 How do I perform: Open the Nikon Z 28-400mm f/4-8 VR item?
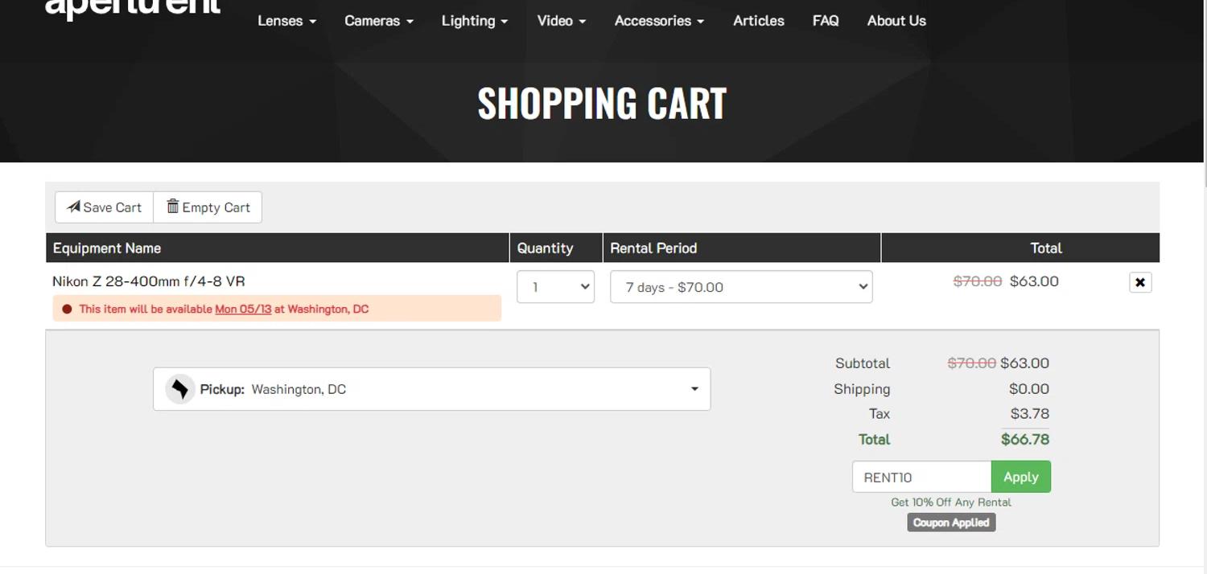(149, 281)
